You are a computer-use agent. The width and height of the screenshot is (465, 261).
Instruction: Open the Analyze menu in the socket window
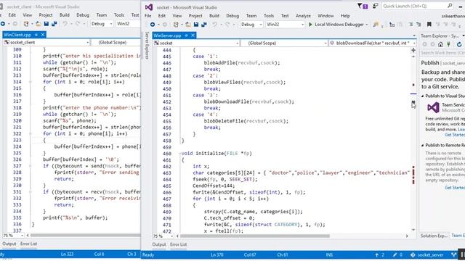point(303,16)
